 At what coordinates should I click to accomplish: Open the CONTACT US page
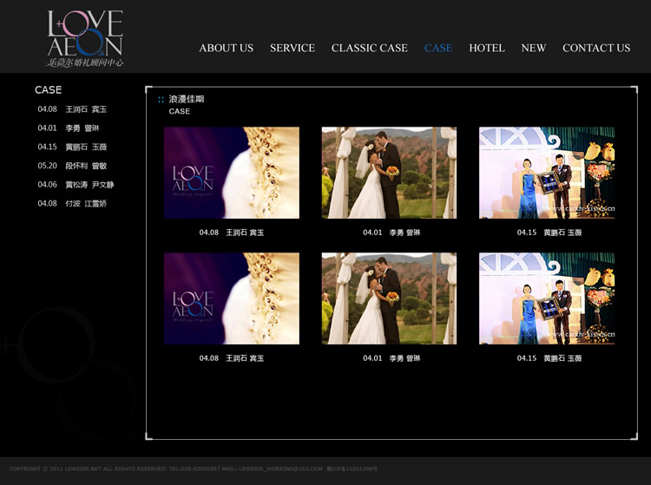(595, 48)
